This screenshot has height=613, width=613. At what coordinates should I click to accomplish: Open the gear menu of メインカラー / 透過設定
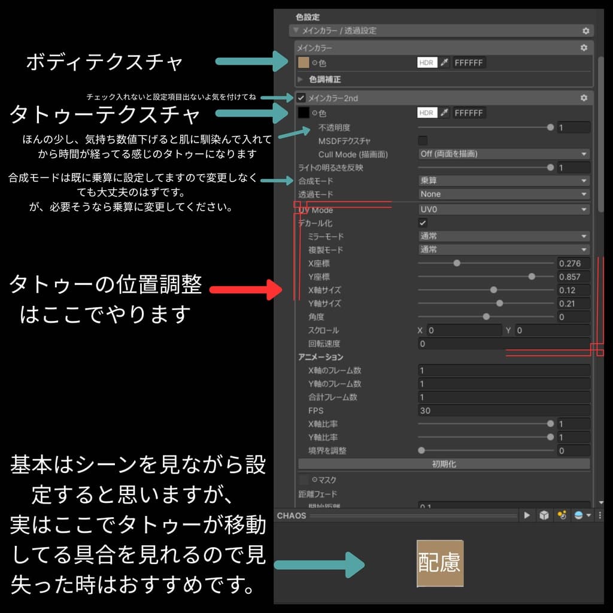(x=585, y=31)
